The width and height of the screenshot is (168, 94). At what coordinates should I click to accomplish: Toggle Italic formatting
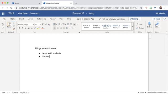(22, 28)
